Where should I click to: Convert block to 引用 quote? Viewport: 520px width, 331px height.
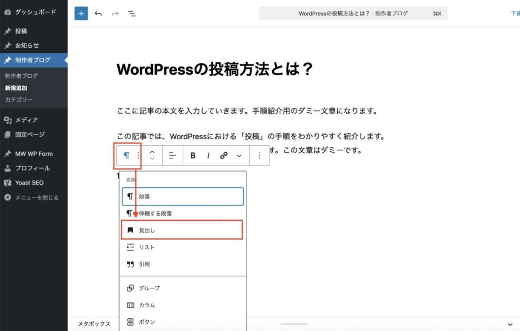(x=183, y=264)
